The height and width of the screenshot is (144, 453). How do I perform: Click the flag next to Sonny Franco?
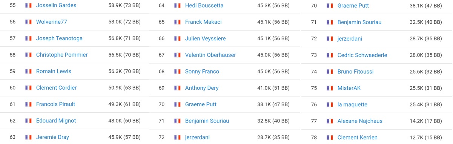point(177,71)
